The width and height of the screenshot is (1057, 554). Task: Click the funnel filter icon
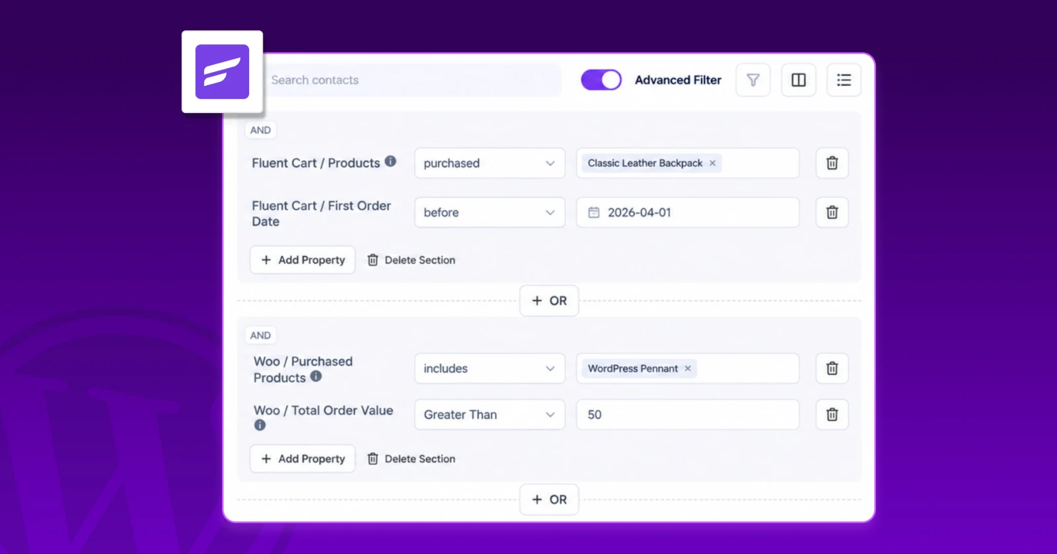click(753, 80)
